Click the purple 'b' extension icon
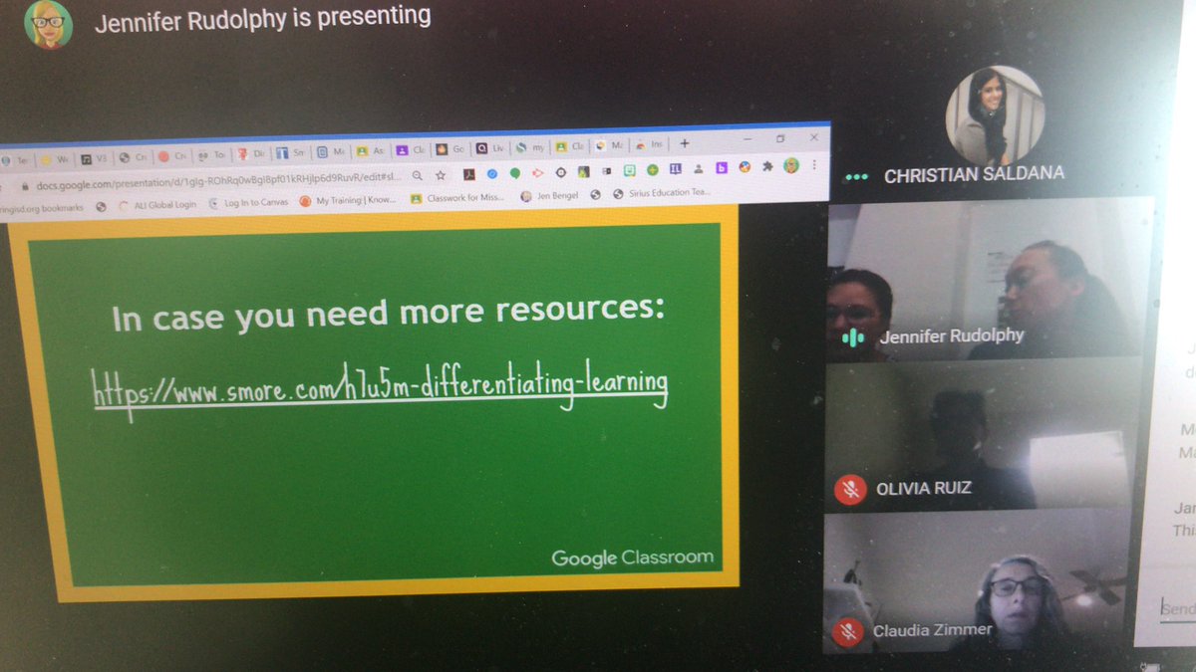This screenshot has width=1196, height=672. [722, 167]
